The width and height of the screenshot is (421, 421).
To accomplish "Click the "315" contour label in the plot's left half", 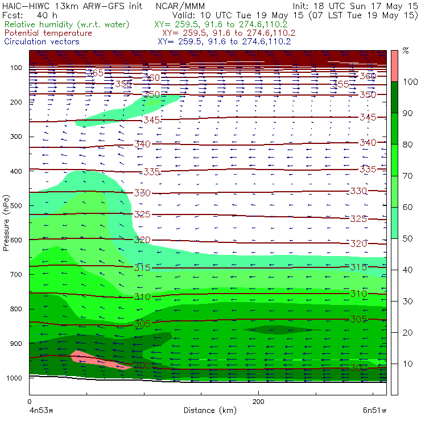I will (x=142, y=267).
